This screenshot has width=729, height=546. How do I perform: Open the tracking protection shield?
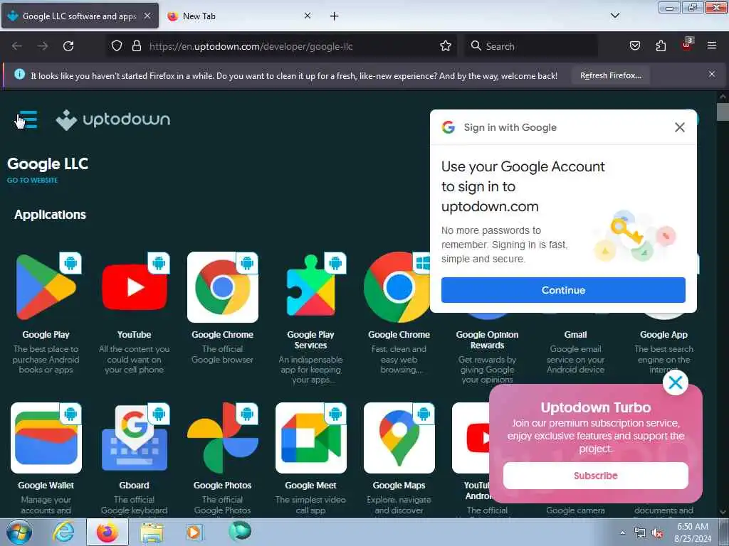point(117,46)
